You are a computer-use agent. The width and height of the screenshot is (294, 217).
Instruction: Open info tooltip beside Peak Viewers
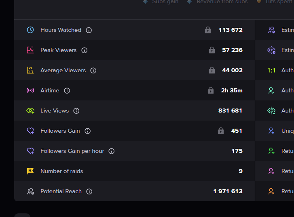click(85, 50)
